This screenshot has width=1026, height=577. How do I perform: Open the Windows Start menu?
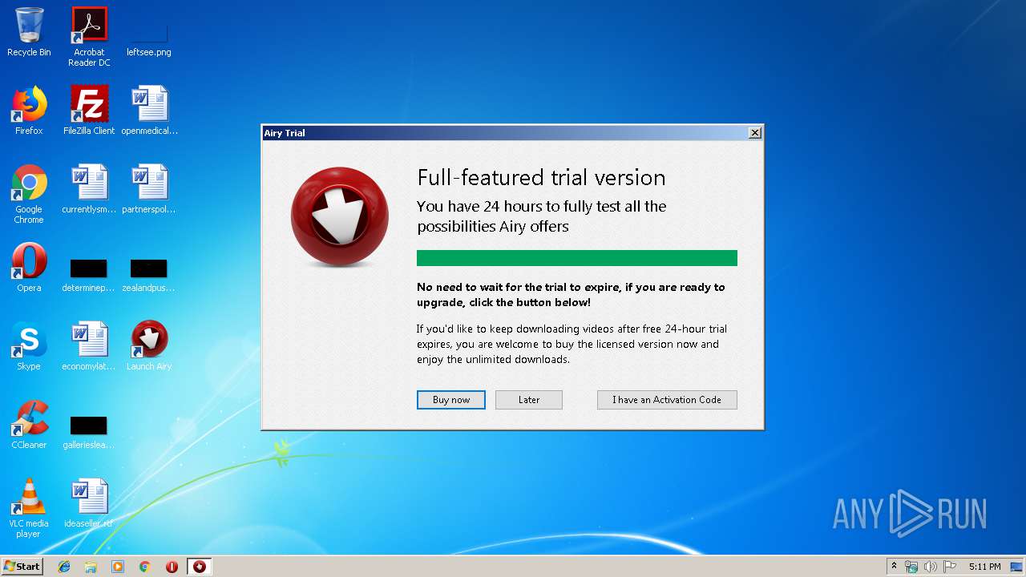coord(22,567)
